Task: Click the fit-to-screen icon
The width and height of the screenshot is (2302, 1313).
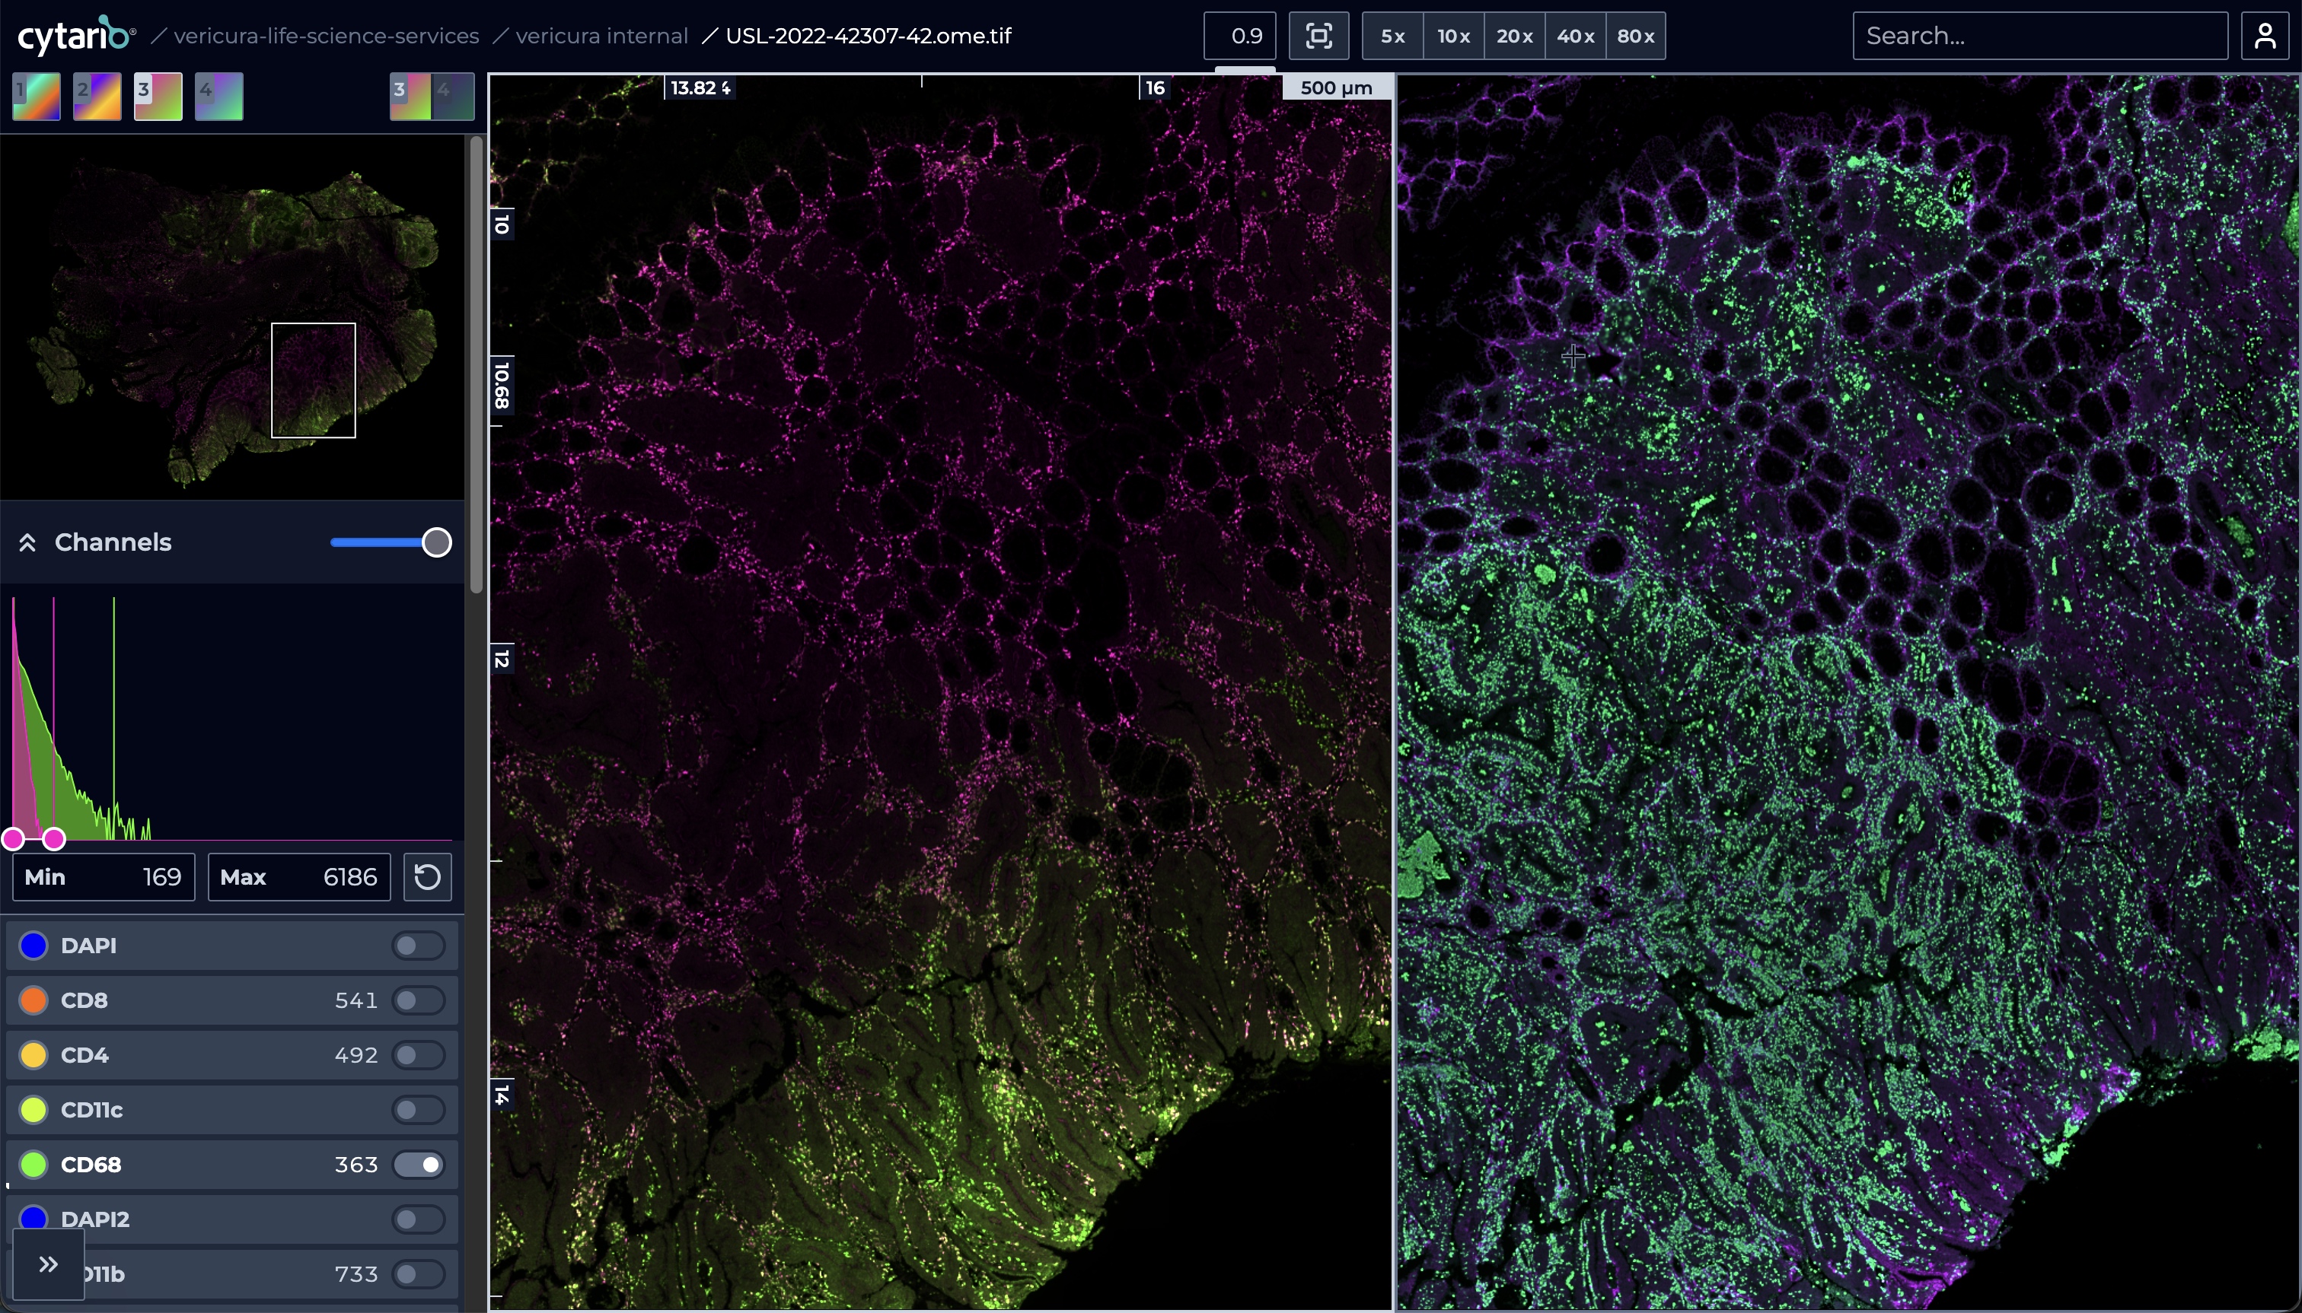Action: (x=1318, y=36)
